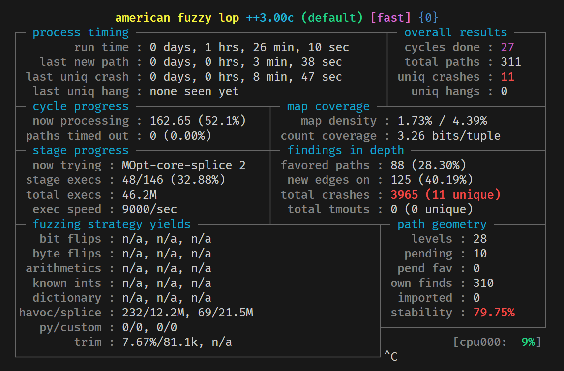Select the exec speed 9000/sec value

pos(149,209)
